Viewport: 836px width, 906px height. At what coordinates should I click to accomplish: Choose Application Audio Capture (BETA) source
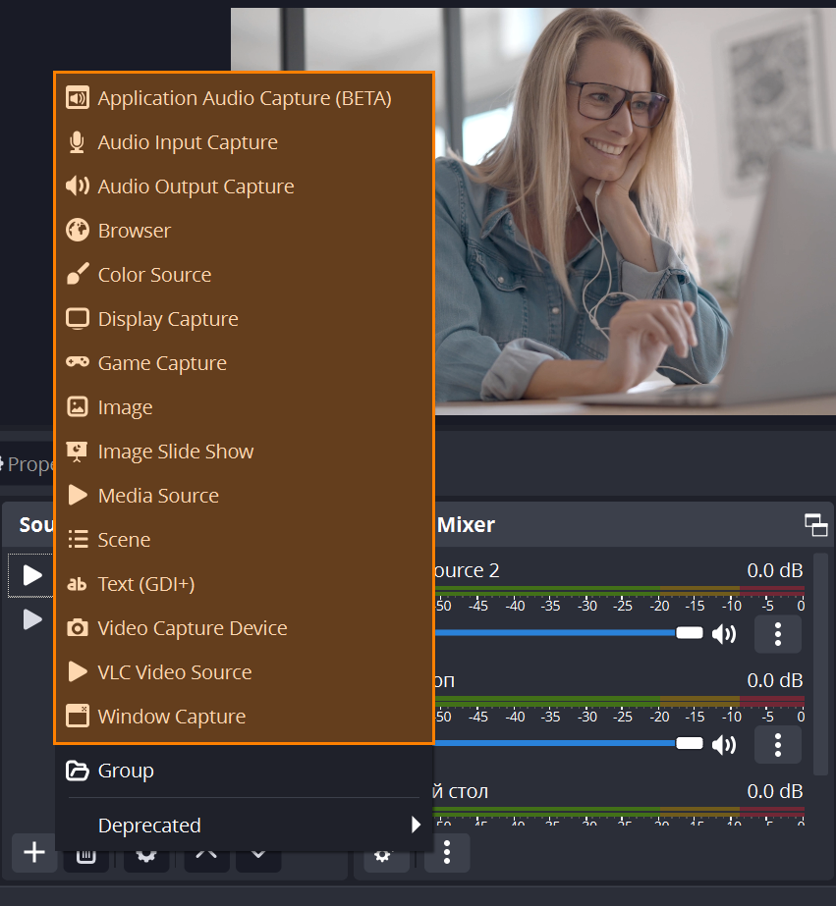tap(244, 98)
